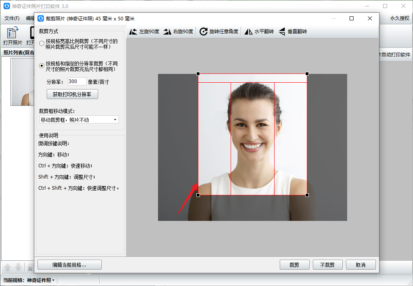The width and height of the screenshot is (413, 286).
Task: Select crop by specified resolution radio option
Action: click(x=42, y=66)
